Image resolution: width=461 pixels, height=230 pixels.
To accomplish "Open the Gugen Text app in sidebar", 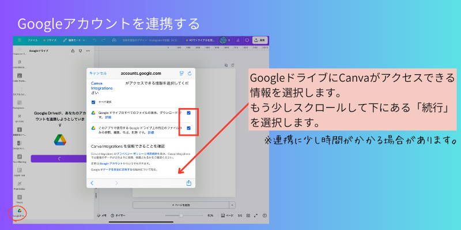I will pos(20,171).
